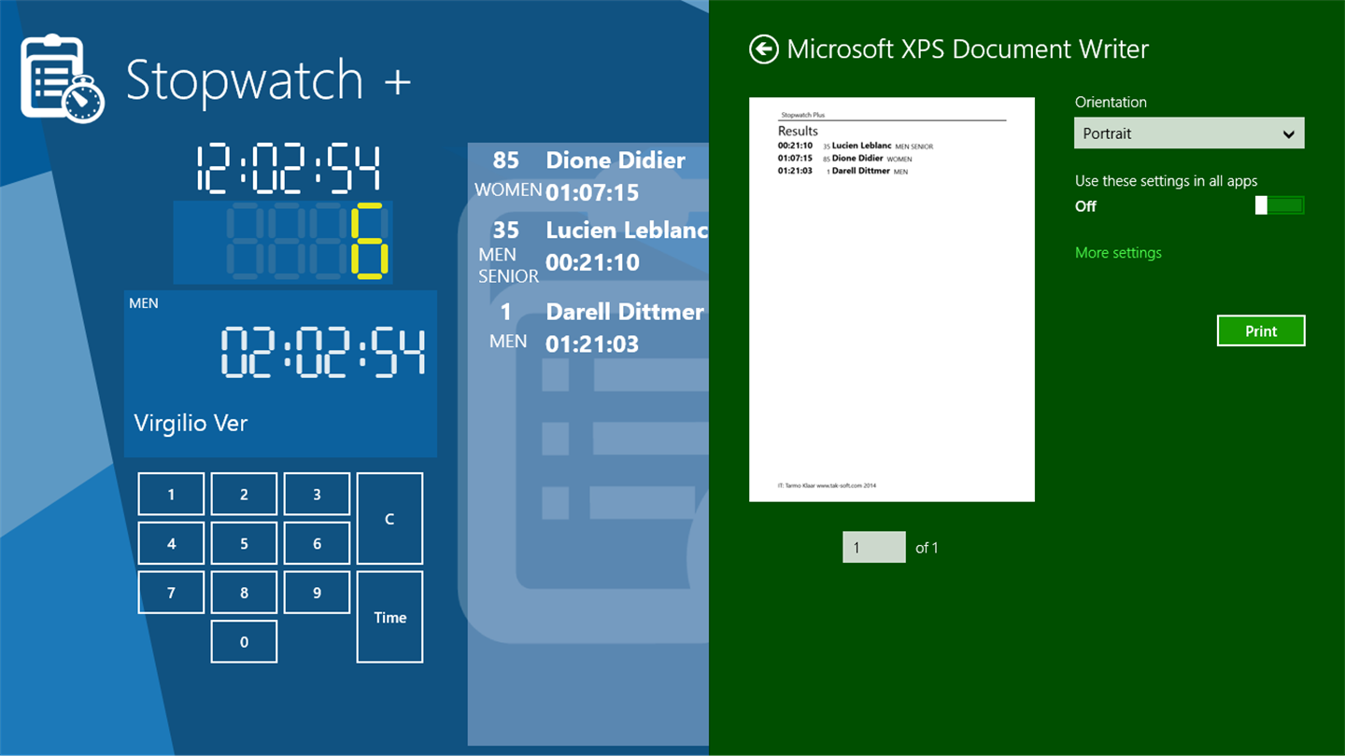Click the Microsoft XPS Document Writer title
This screenshot has width=1345, height=756.
[968, 49]
